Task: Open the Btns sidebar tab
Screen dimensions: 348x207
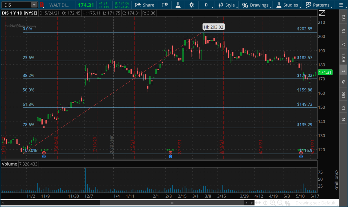Action: coord(343,58)
